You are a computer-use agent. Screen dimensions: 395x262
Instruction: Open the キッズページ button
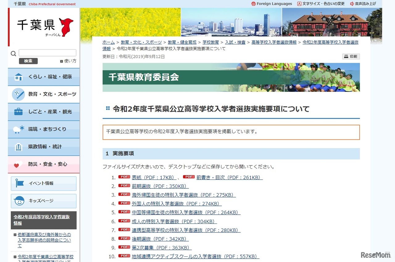pos(44,201)
